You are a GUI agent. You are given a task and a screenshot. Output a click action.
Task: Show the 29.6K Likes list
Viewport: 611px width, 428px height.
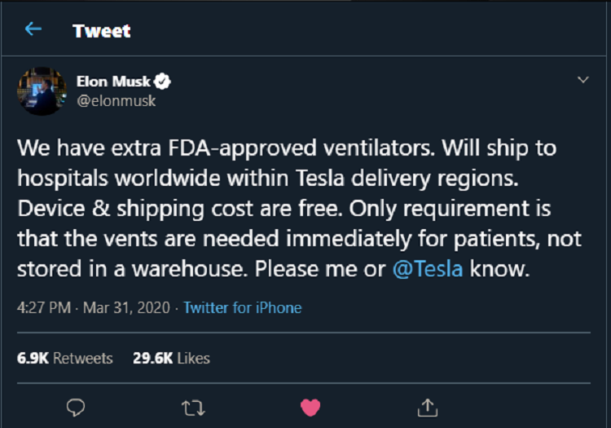click(171, 358)
